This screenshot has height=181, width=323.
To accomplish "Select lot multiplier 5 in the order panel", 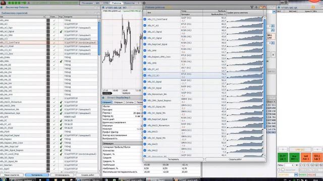I will pos(308,165).
